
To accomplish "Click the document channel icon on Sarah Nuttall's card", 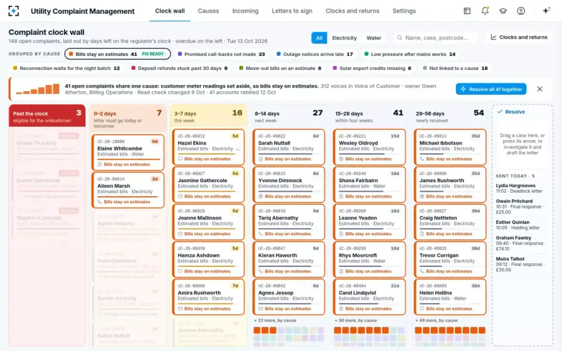I will [261, 159].
